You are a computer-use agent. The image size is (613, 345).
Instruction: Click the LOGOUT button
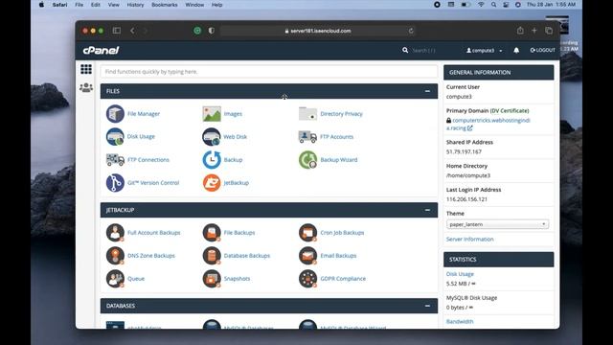(542, 50)
